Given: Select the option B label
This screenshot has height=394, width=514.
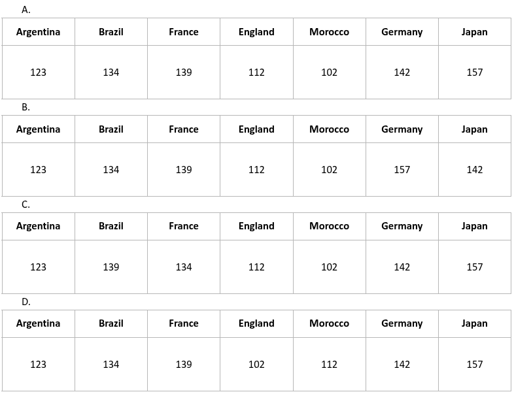Looking at the screenshot, I should pyautogui.click(x=26, y=107).
